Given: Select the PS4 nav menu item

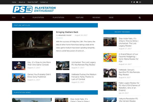Looking at the screenshot, I should point(14,18).
